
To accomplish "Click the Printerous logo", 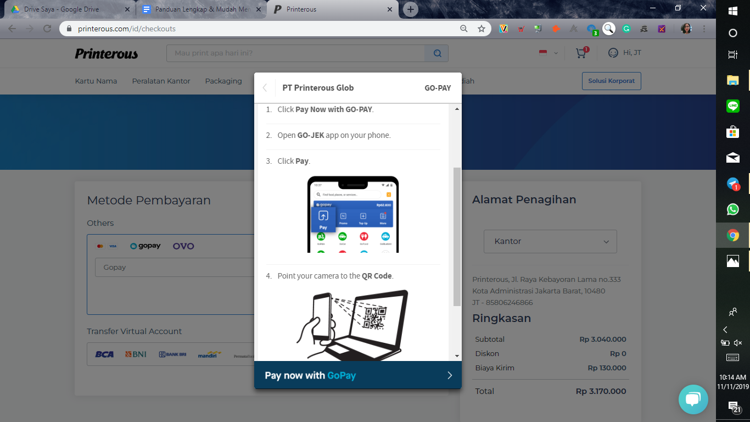I will click(x=107, y=53).
